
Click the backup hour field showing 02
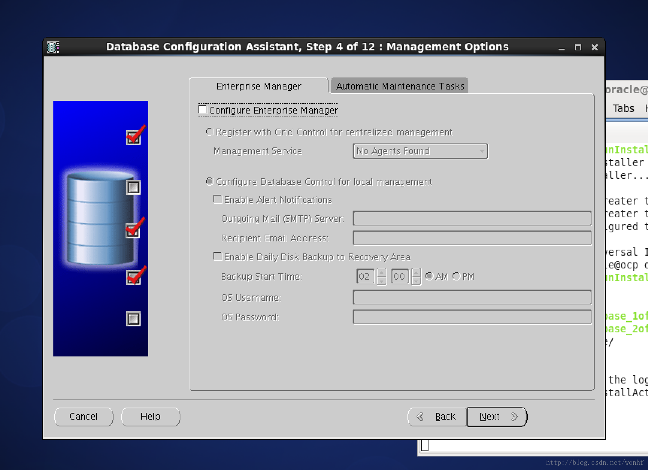[365, 277]
